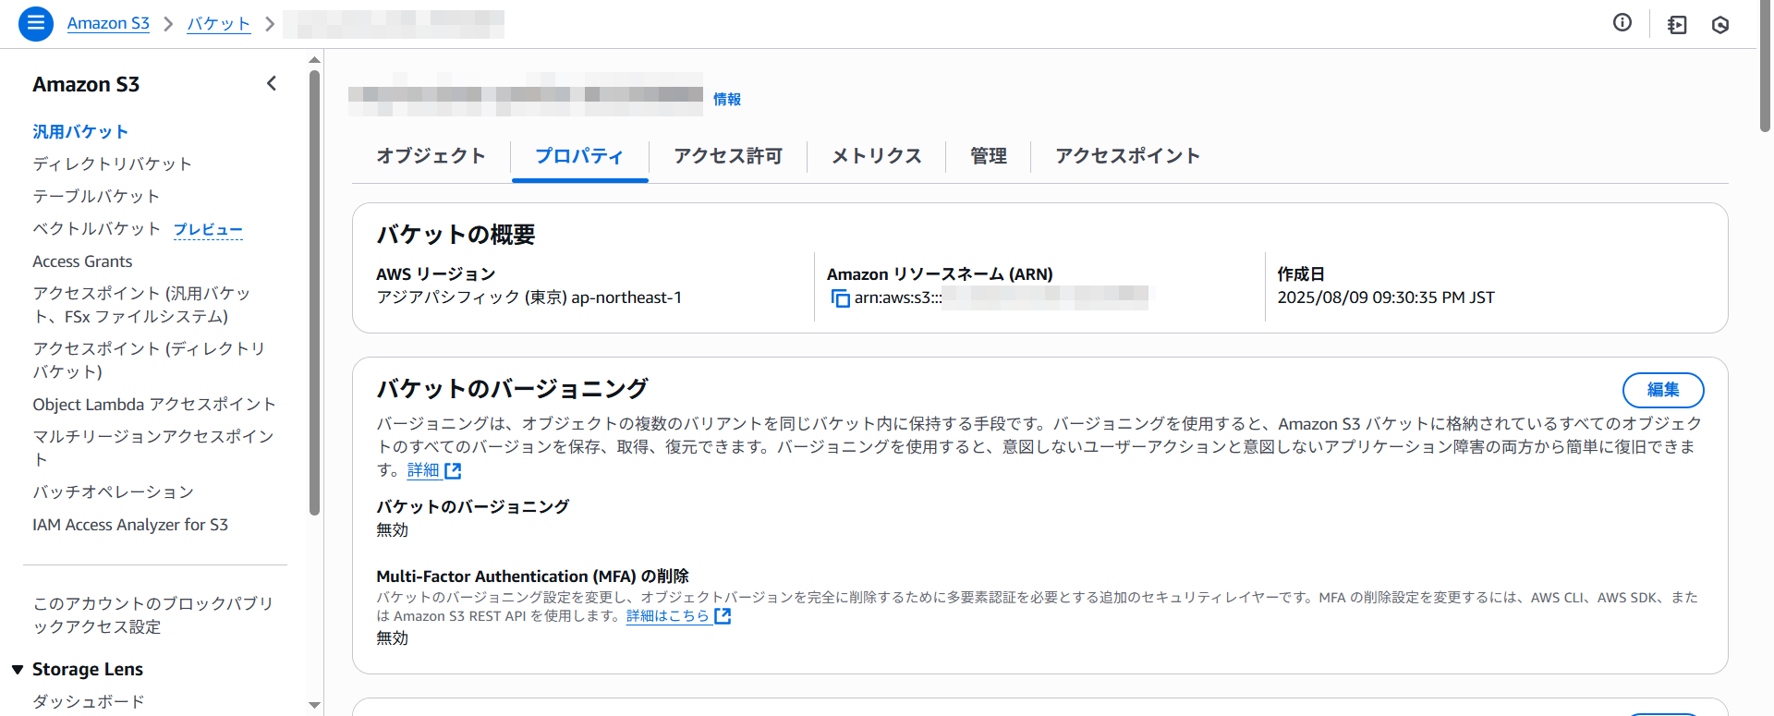Open the 情報 link next to bucket name
This screenshot has height=716, width=1774.
point(726,99)
